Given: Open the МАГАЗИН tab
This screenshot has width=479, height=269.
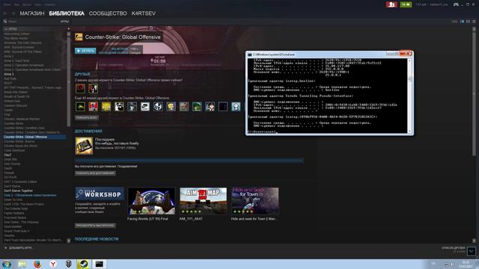Looking at the screenshot, I should (32, 13).
